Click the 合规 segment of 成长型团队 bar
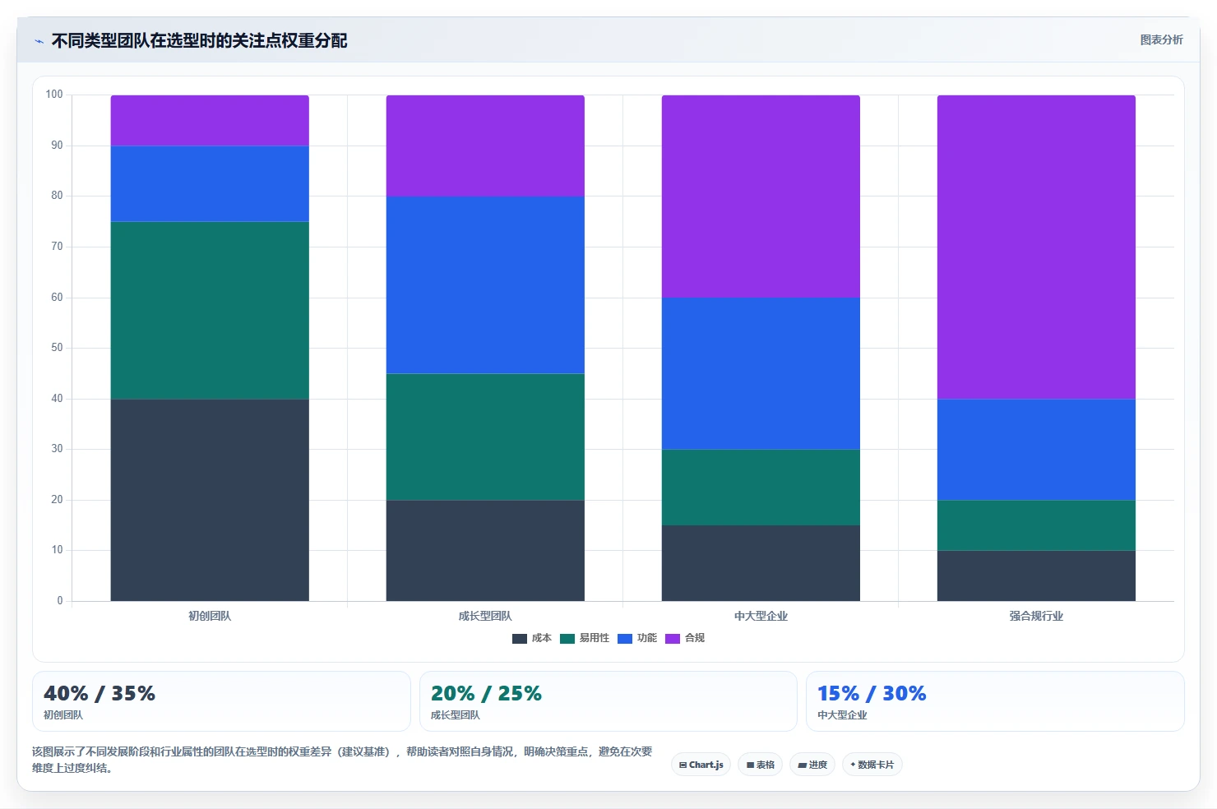 point(485,146)
